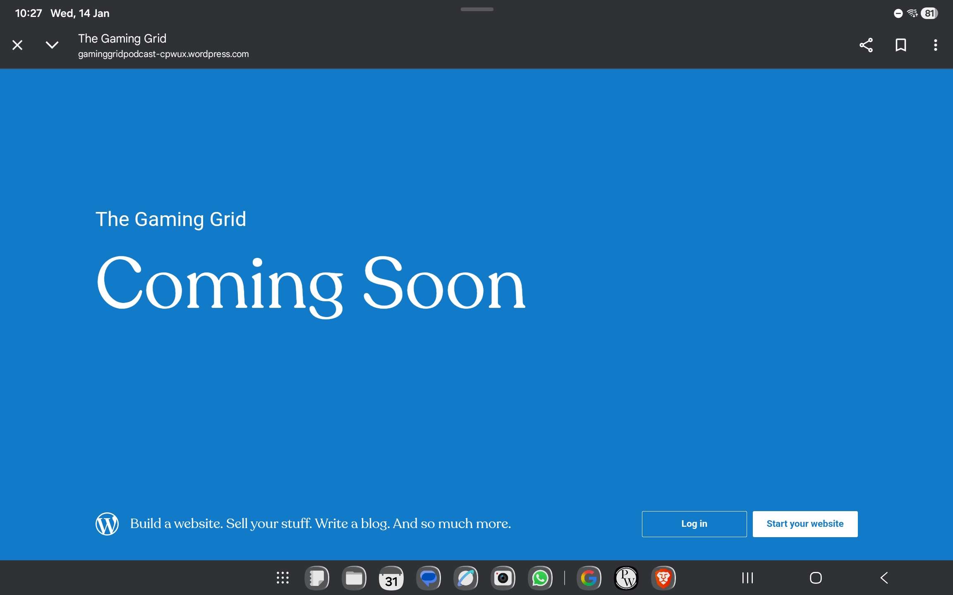Launch the Camera app
This screenshot has height=595, width=953.
503,578
